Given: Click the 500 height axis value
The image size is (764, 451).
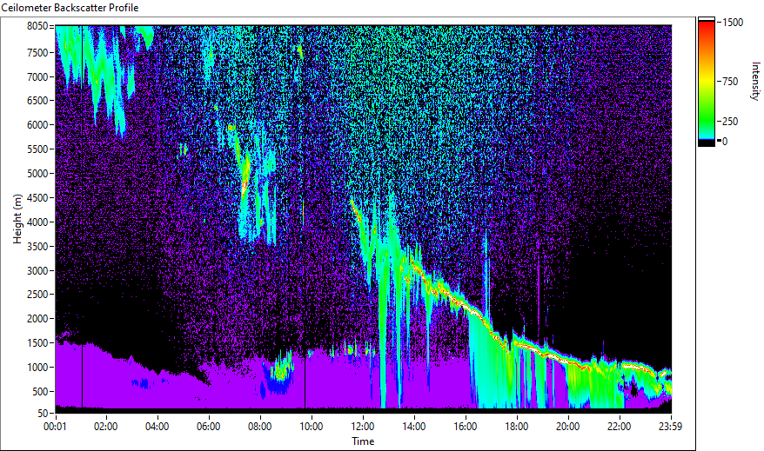Looking at the screenshot, I should tap(40, 392).
